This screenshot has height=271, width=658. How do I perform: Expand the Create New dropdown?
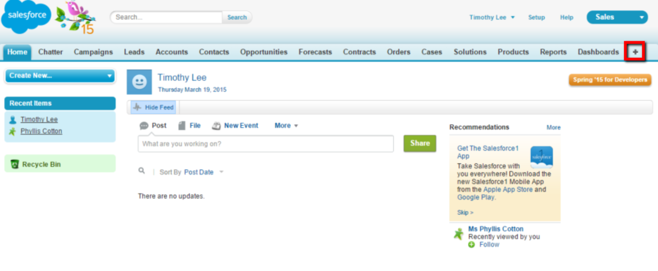pos(60,76)
